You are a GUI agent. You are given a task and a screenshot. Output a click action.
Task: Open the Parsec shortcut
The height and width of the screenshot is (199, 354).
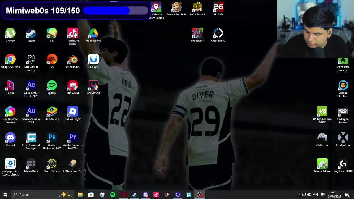point(10,87)
